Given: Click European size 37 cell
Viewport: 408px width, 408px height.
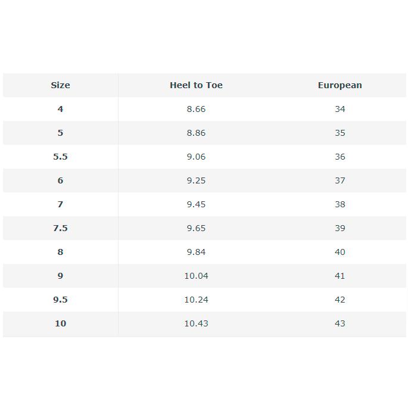Looking at the screenshot, I should coord(340,180).
